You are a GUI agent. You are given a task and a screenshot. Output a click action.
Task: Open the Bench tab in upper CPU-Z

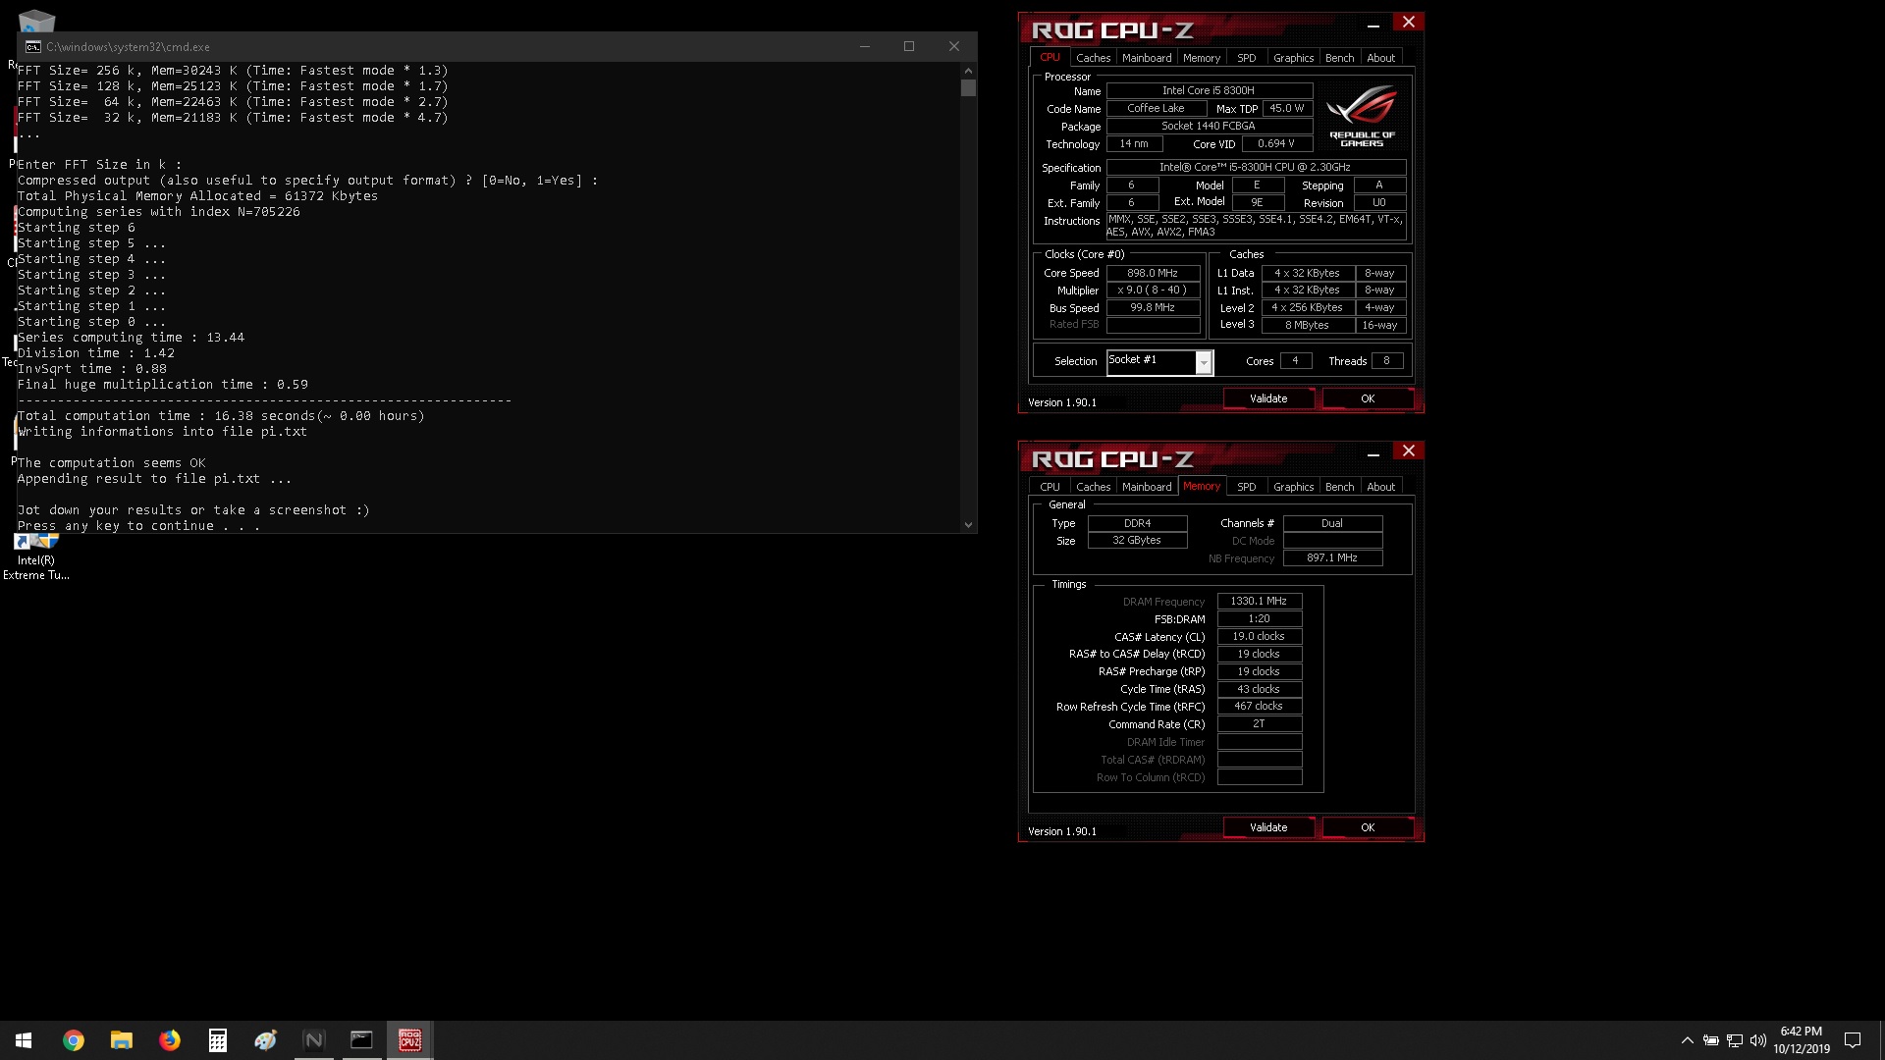[x=1339, y=58]
